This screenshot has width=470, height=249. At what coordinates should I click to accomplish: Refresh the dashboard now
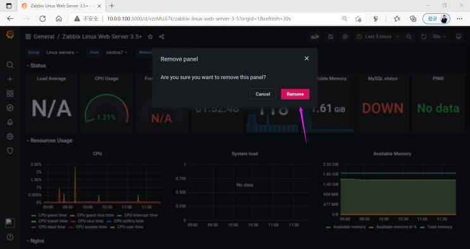(x=424, y=37)
